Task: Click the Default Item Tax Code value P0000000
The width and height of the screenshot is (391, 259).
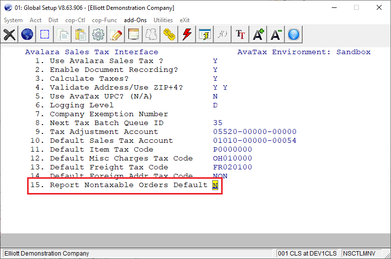Action: click(x=233, y=150)
